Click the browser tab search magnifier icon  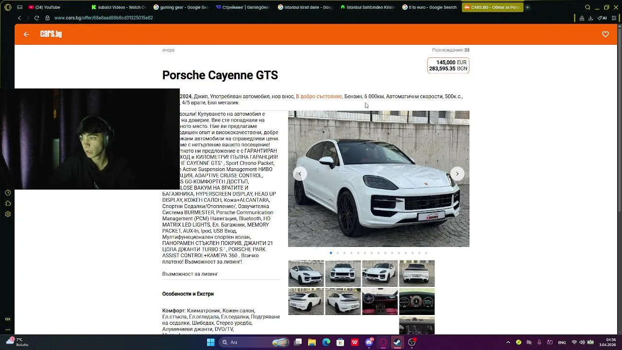click(x=588, y=7)
